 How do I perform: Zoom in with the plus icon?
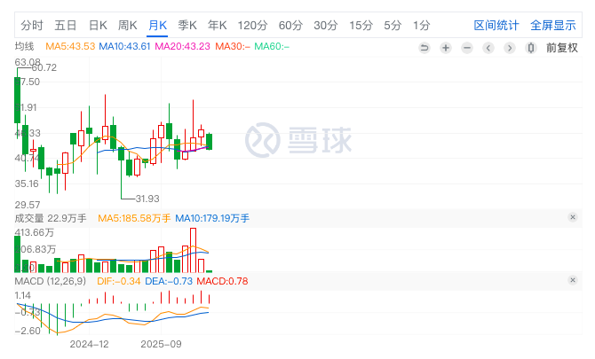446,48
